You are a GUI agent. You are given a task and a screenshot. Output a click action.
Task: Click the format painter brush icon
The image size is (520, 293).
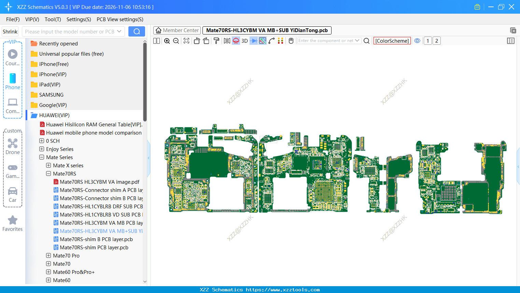click(x=216, y=41)
